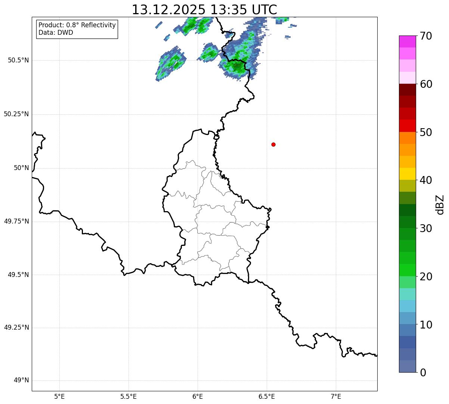This screenshot has height=404, width=449.
Task: Select the Data: DWD label
Action: coord(56,33)
